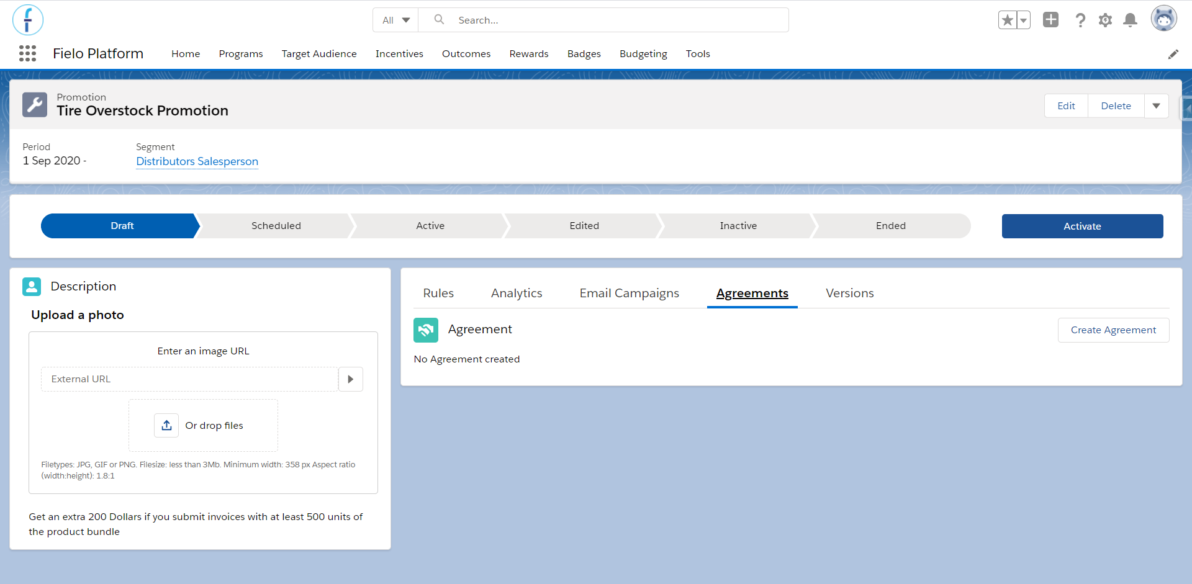Viewport: 1192px width, 584px height.
Task: Open the Setup gear menu
Action: [1105, 20]
